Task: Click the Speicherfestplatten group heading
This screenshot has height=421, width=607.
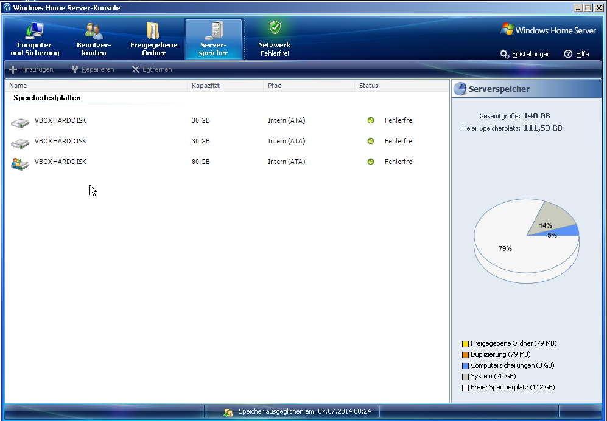Action: coord(47,98)
